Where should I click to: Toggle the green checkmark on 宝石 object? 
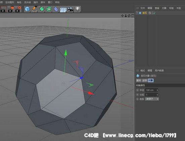(x=154, y=13)
